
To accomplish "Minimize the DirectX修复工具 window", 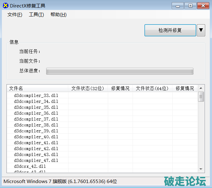I will [177, 5].
